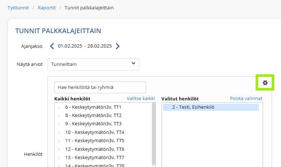
Task: Select 9 - Keskeytymätön3v, TT3 in the list
Action: pos(104,124)
